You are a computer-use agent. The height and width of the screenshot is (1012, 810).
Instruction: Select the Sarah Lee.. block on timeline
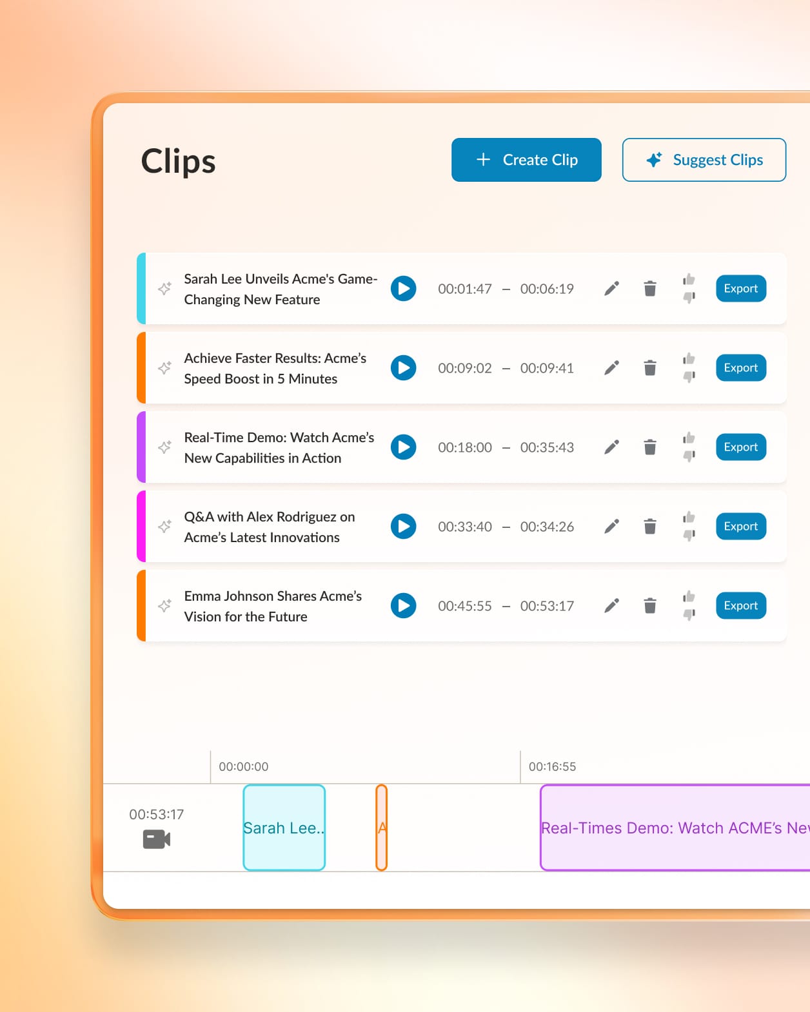click(x=284, y=828)
